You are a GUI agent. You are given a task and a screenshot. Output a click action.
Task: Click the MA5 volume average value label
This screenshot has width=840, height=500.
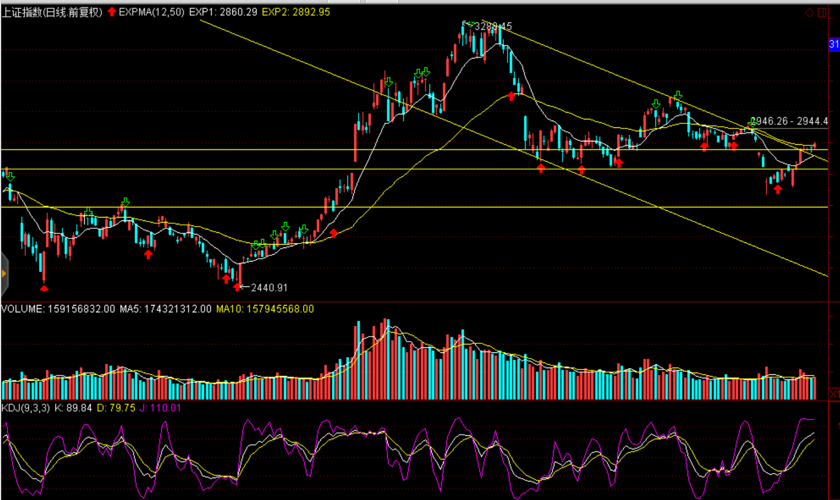(x=165, y=309)
